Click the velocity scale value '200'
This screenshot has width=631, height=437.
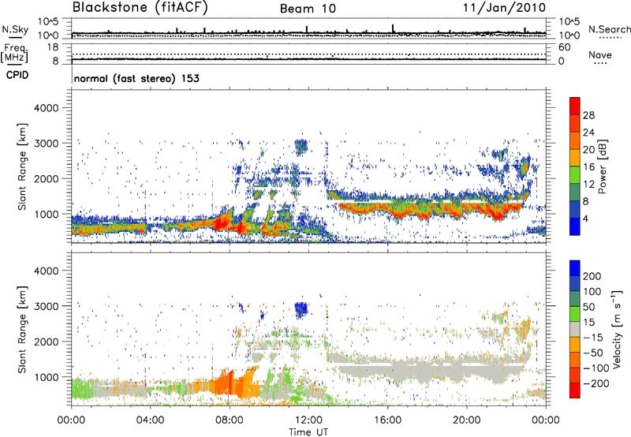pos(592,276)
